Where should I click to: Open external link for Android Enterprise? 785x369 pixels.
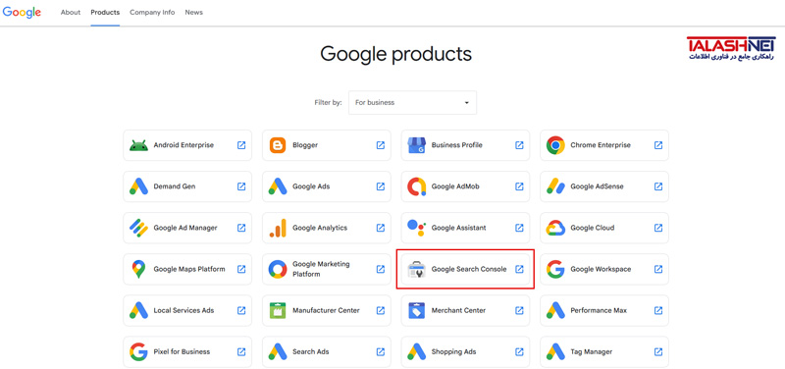coord(241,145)
